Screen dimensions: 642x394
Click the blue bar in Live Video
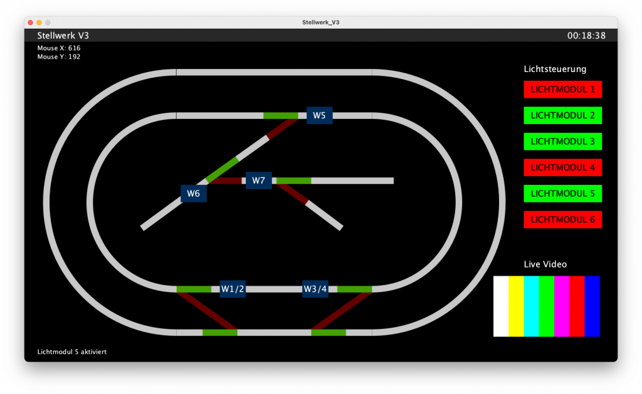click(592, 306)
